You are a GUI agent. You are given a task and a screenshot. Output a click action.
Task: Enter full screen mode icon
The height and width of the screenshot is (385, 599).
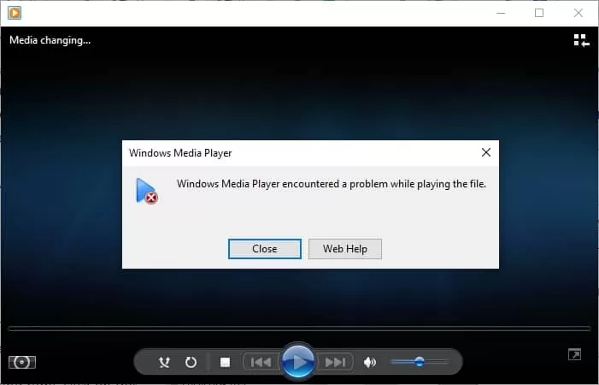tap(574, 354)
